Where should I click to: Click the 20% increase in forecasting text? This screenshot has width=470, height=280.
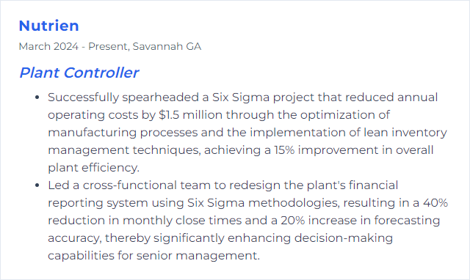click(x=361, y=221)
